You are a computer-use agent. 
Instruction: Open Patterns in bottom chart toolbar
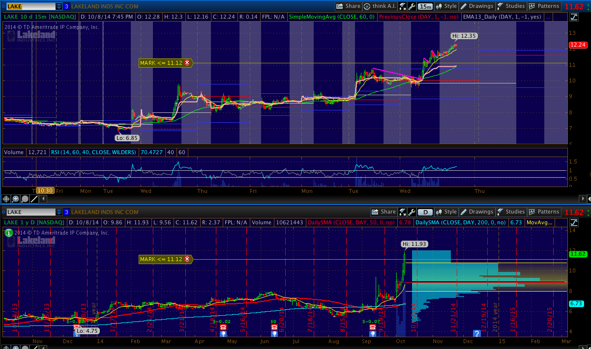click(544, 212)
